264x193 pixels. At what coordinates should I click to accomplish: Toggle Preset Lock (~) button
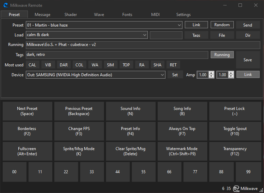tap(234, 111)
